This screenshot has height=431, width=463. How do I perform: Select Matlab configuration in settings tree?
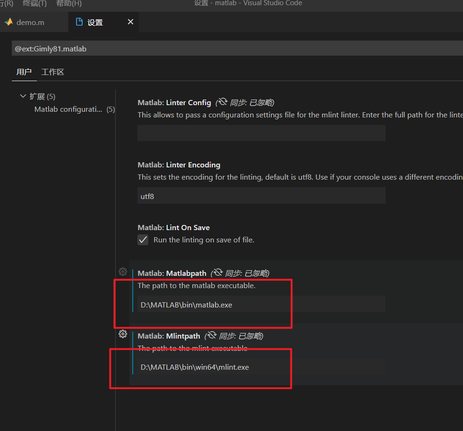68,109
